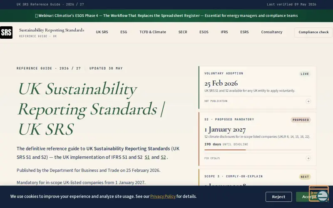Go to Consultancy menu item
Image resolution: width=333 pixels, height=208 pixels.
coord(272,32)
